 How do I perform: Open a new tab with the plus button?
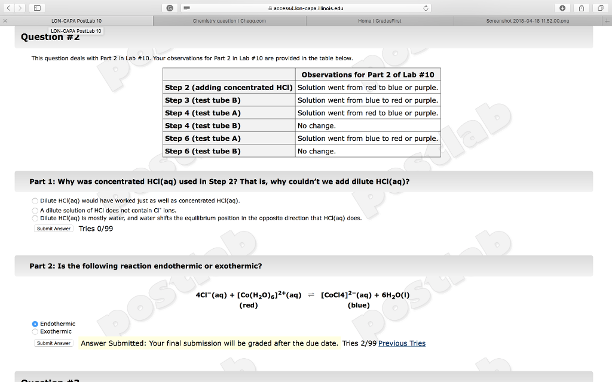[607, 20]
